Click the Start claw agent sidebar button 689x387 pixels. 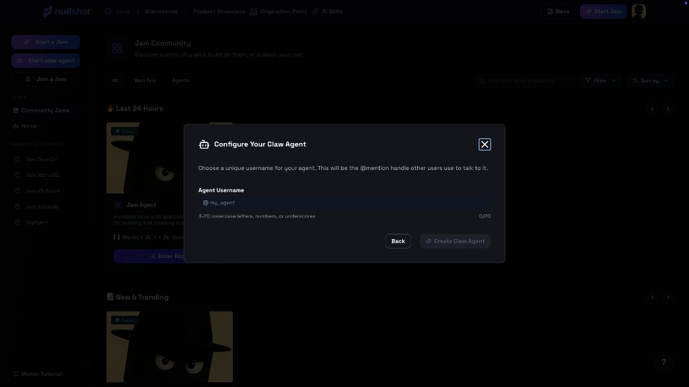click(46, 60)
